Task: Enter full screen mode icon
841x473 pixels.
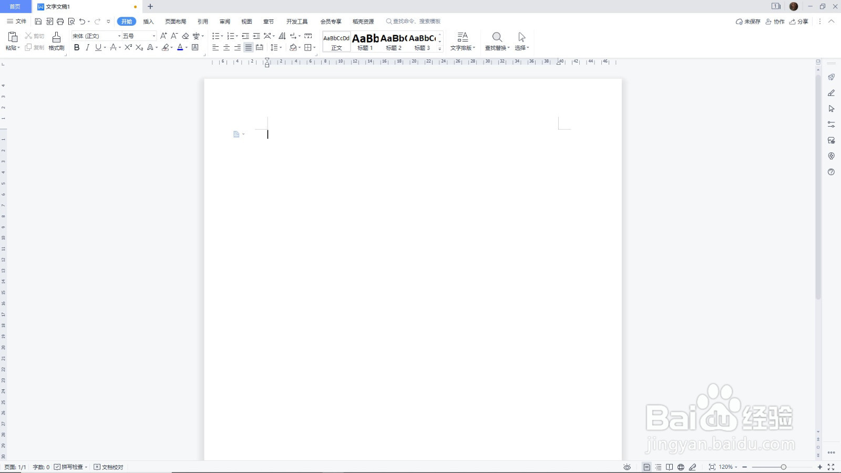Action: 831,467
